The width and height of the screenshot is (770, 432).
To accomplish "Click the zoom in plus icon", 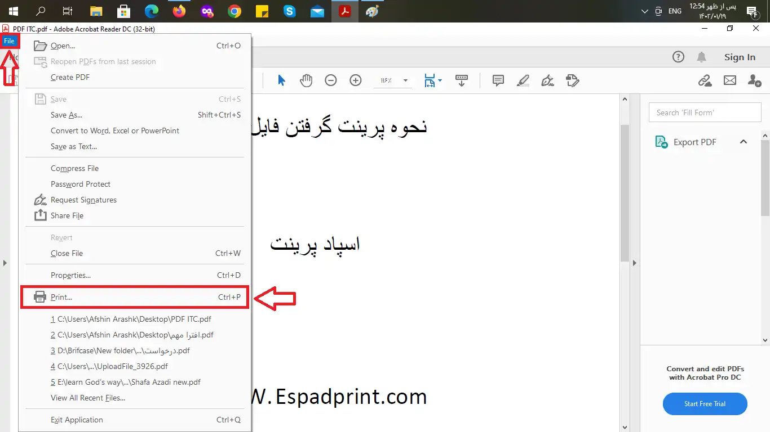I will [x=356, y=80].
